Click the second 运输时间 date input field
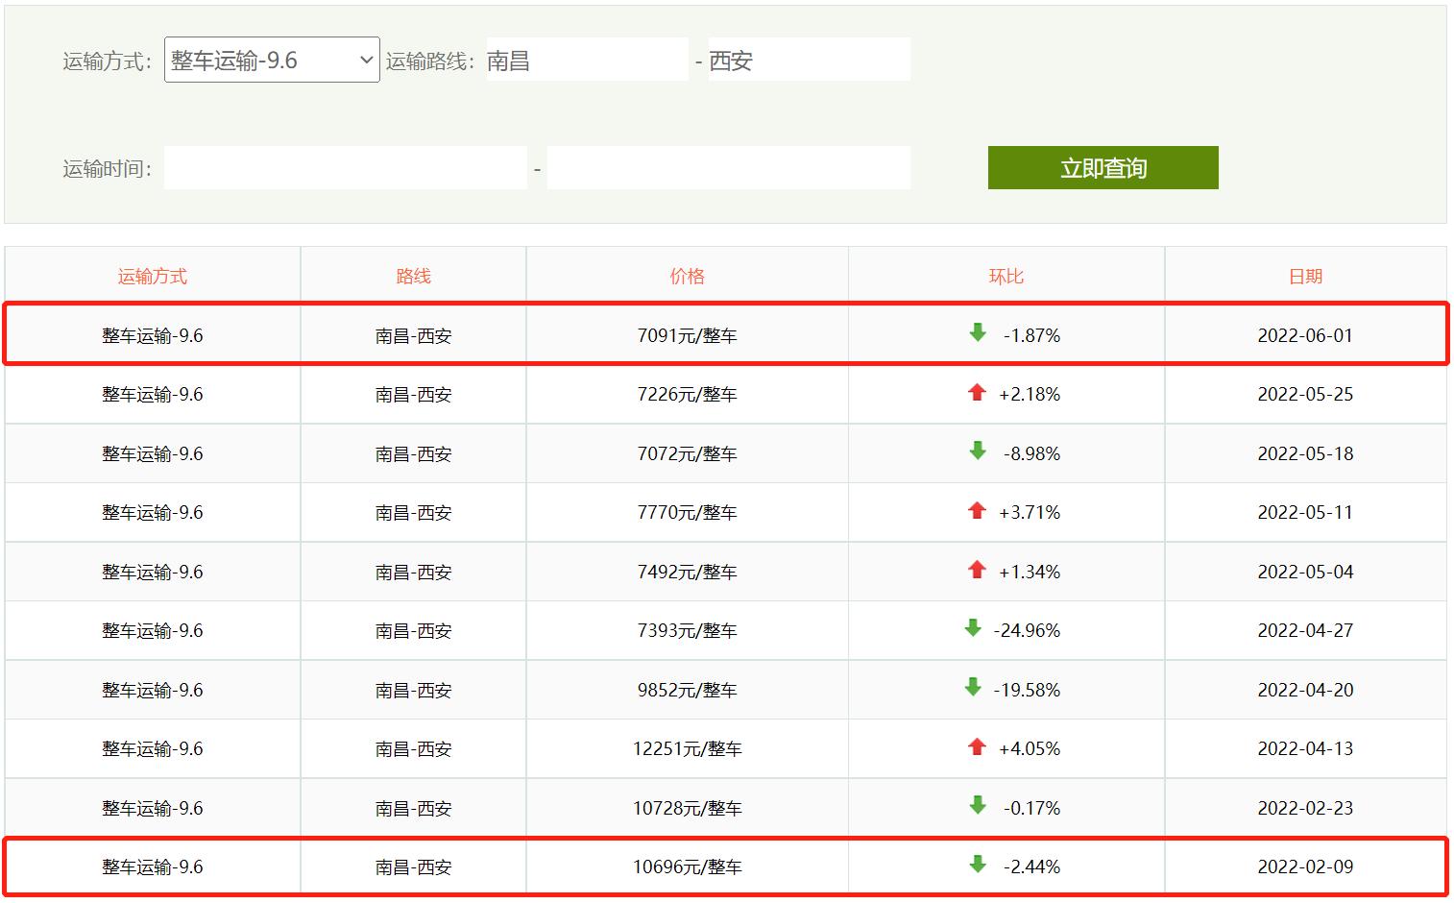The width and height of the screenshot is (1454, 903). (x=727, y=166)
